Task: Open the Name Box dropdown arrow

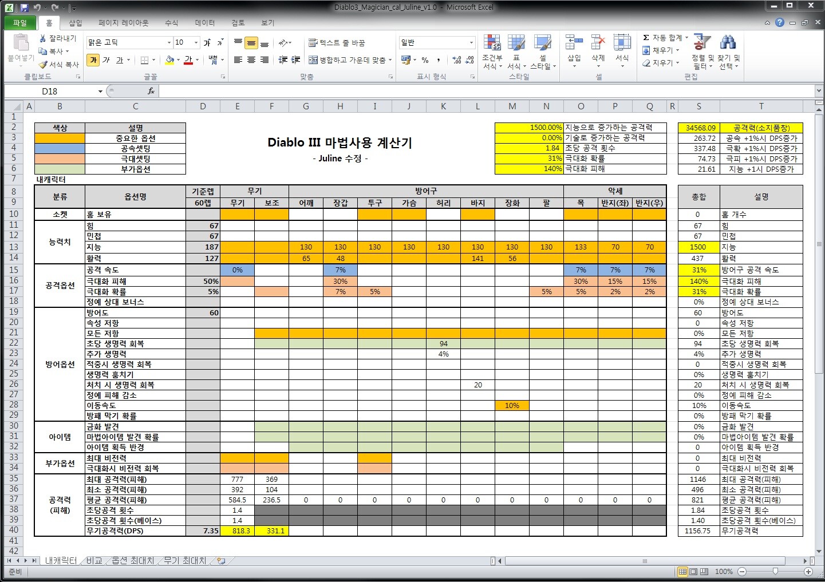Action: (100, 92)
